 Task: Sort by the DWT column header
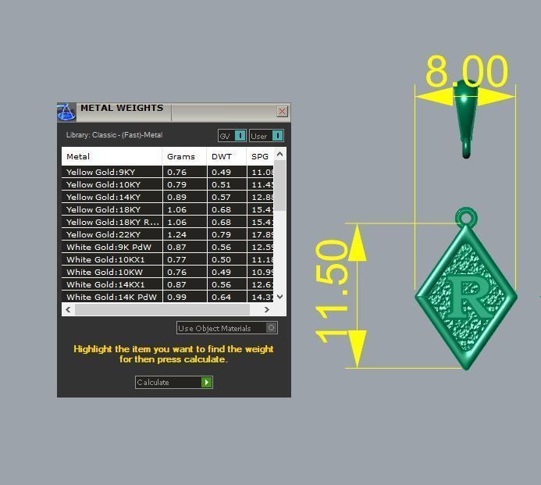tap(226, 156)
